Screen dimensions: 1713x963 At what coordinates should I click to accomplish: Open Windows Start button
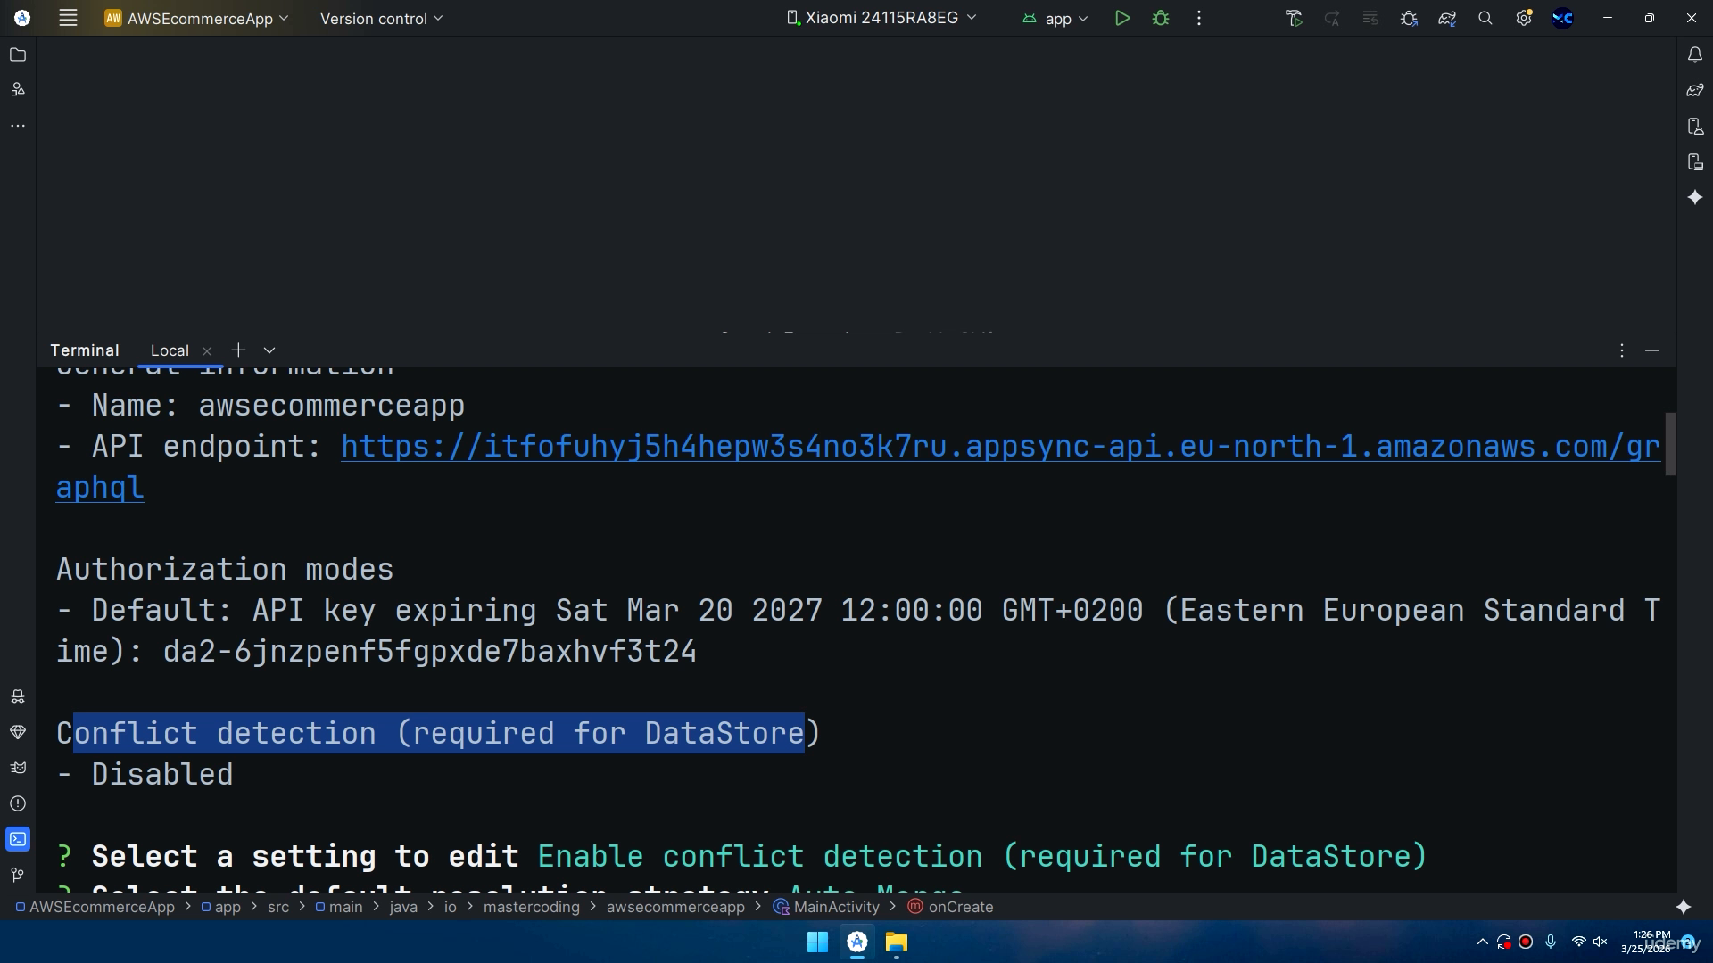pos(817,942)
